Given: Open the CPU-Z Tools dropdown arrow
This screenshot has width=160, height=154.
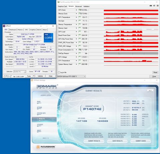Looking at the screenshot, I should (34, 76).
